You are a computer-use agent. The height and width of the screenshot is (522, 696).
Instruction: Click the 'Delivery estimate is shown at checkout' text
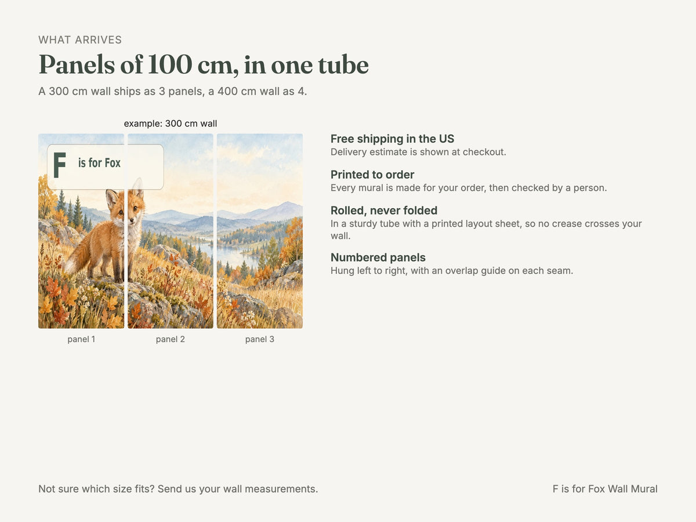click(418, 152)
